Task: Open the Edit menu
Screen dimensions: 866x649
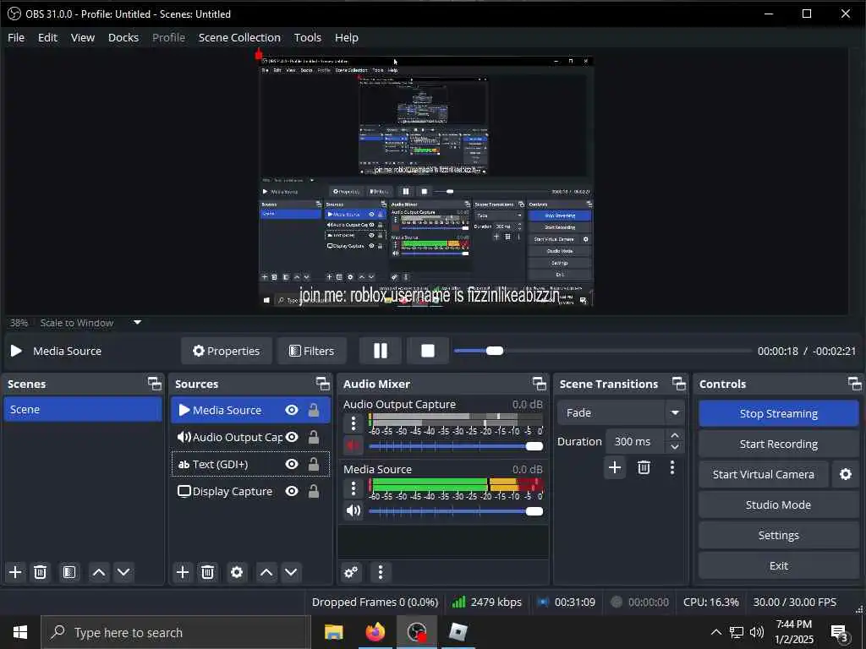Action: click(x=47, y=37)
